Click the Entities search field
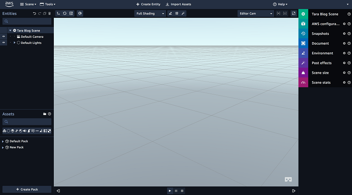Viewport: 352px width, 195px height. tap(27, 21)
